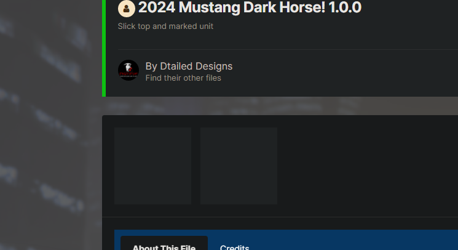The image size is (458, 250).
Task: Open the first blank screenshot thumbnail
Action: click(152, 166)
